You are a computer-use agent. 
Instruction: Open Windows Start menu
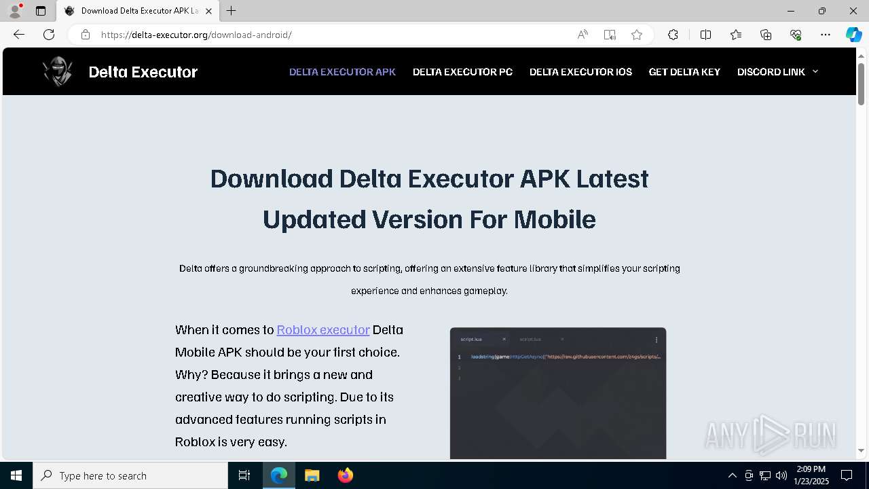[x=16, y=475]
